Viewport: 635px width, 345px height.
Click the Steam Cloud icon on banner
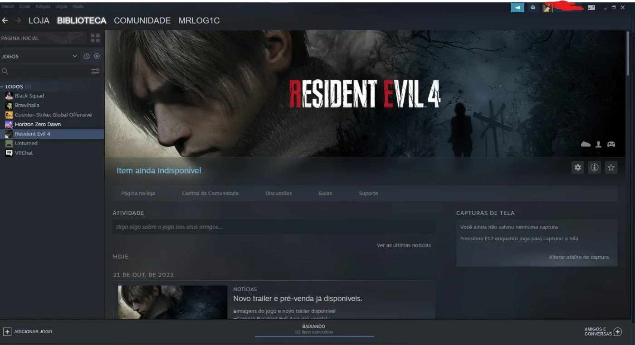(x=586, y=144)
